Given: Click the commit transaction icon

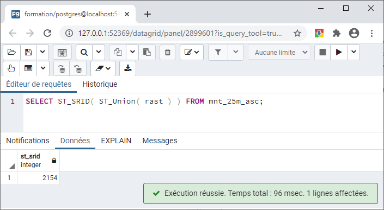Looking at the screenshot, I should [62, 68].
